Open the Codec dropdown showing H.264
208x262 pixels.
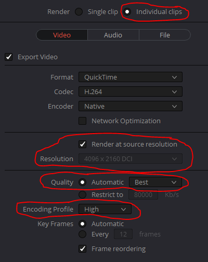131,91
